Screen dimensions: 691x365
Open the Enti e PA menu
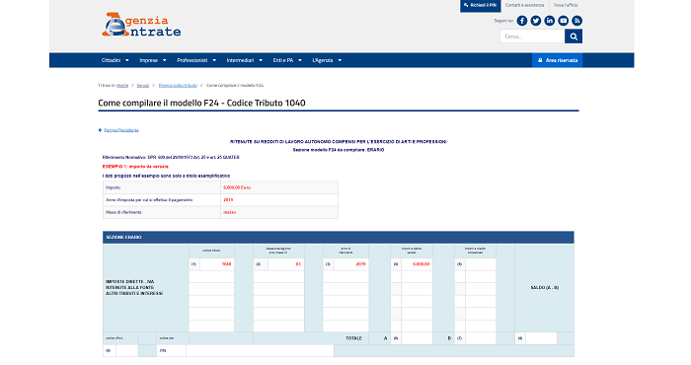pyautogui.click(x=287, y=60)
